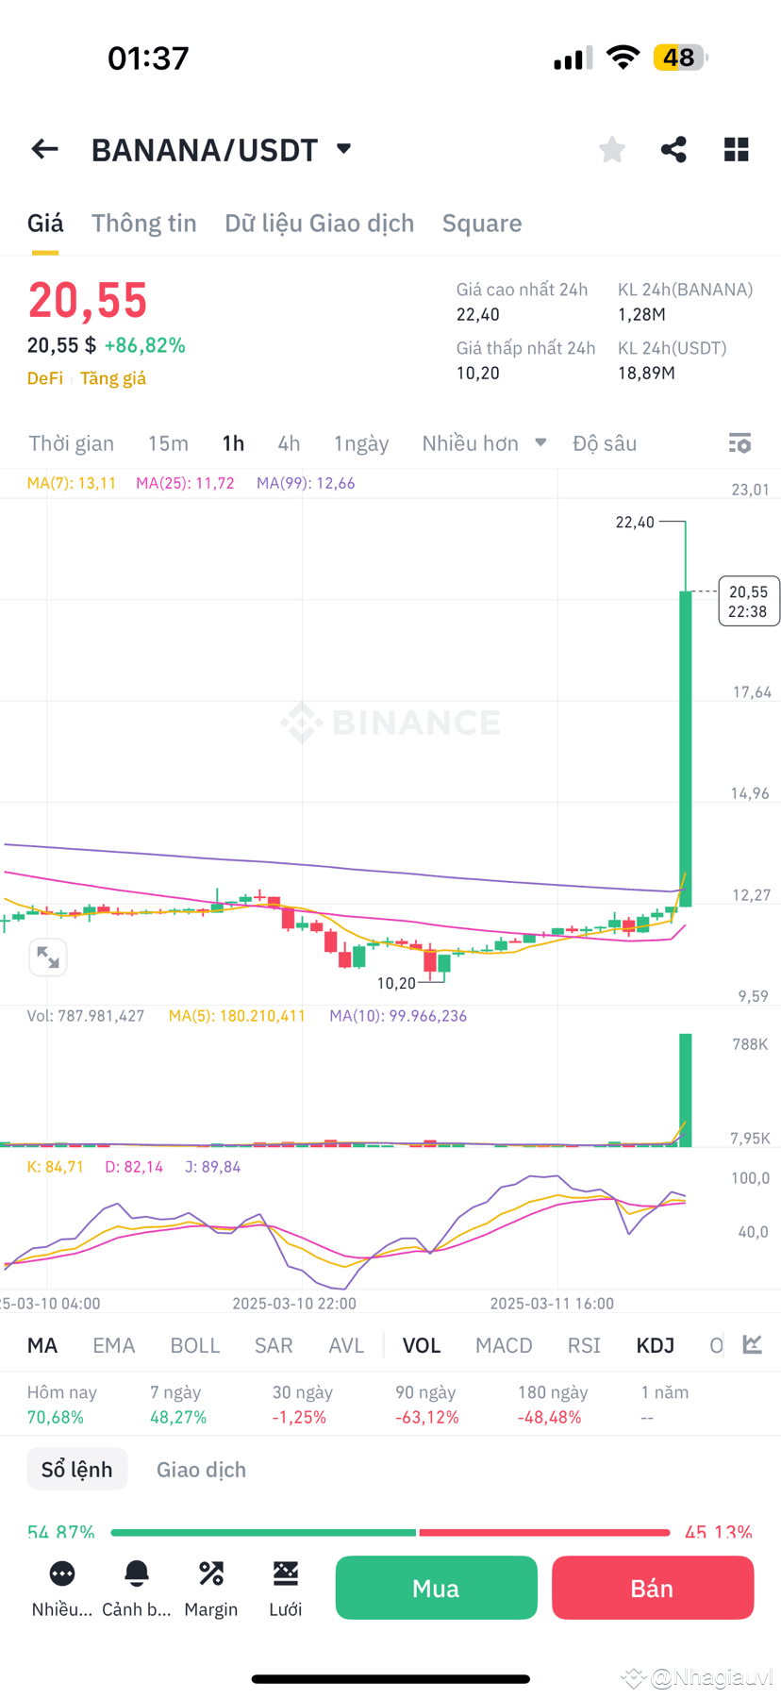
Task: Select the 1ngày timeframe
Action: click(361, 443)
